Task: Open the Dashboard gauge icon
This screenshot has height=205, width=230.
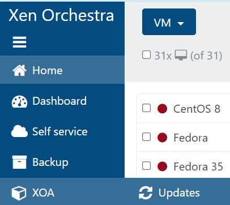Action: pos(19,101)
